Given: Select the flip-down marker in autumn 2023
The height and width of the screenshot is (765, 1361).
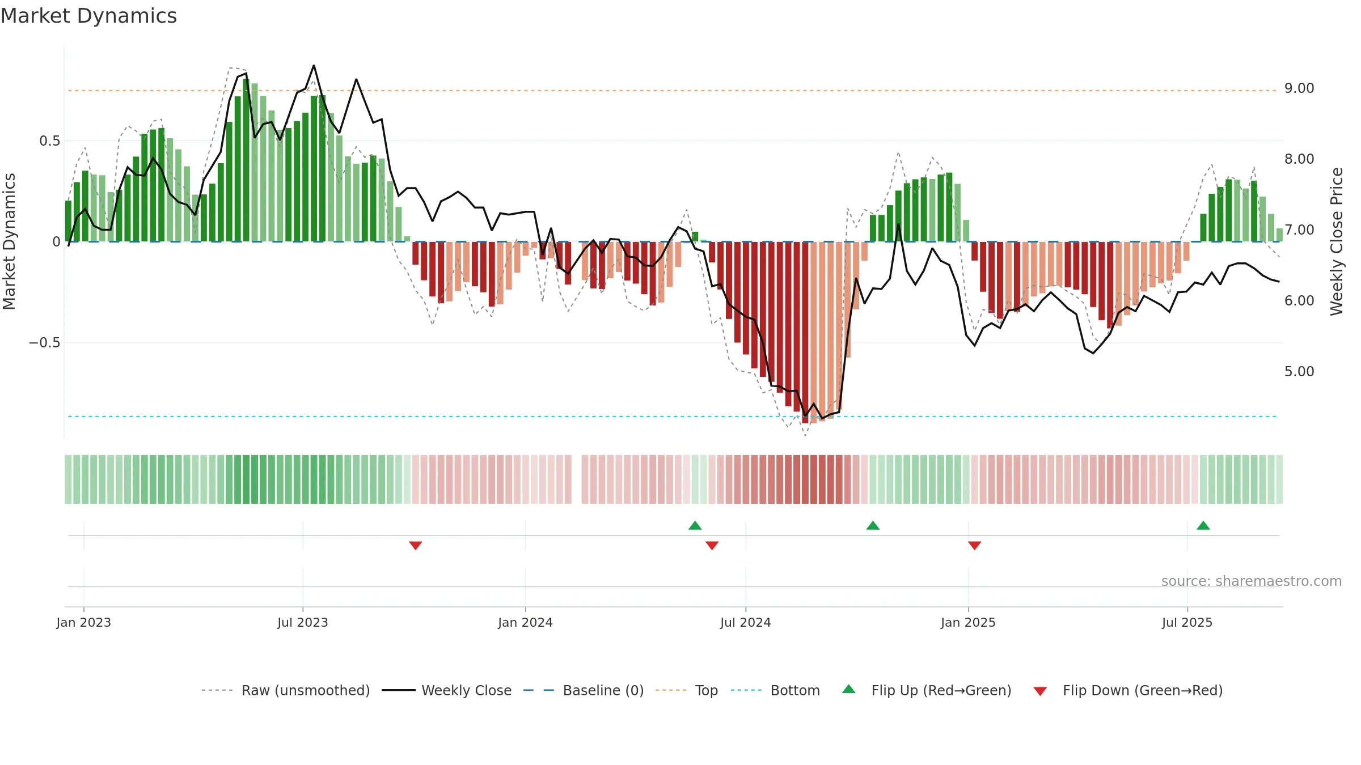Looking at the screenshot, I should click(x=416, y=545).
